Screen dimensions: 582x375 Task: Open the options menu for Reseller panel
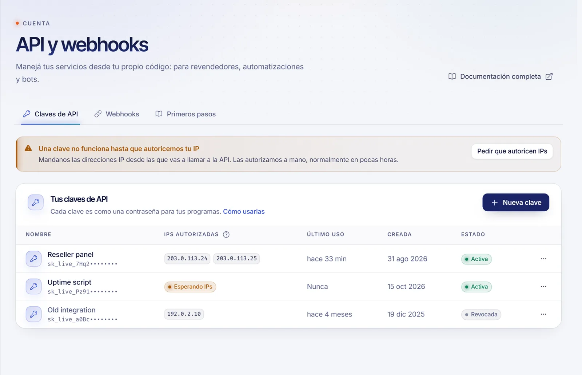(x=543, y=259)
